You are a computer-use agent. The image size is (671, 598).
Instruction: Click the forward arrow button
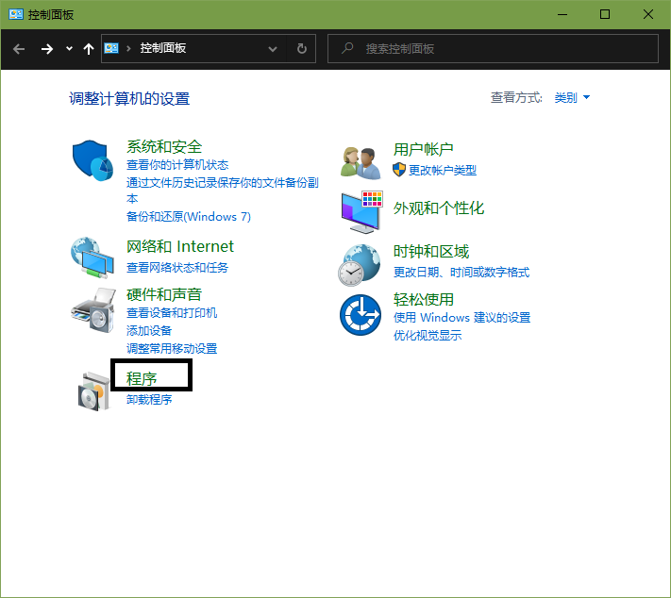[46, 49]
